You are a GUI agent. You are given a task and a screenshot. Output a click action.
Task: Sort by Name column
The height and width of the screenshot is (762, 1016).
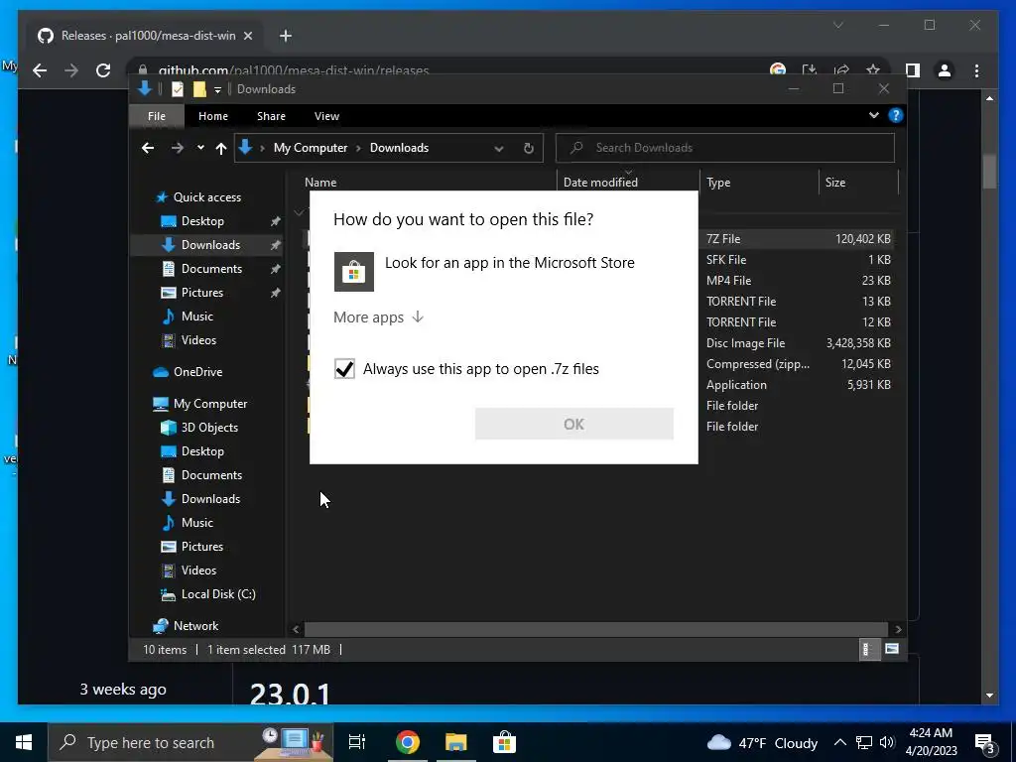pyautogui.click(x=320, y=183)
